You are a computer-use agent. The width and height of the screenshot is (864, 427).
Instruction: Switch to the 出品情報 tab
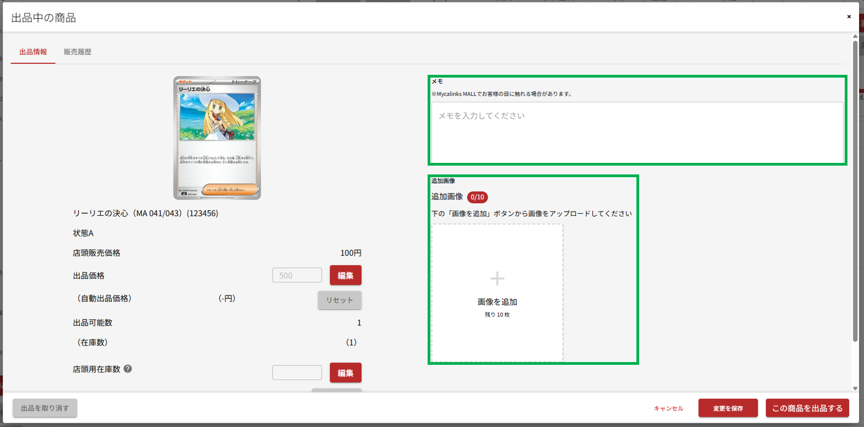[x=33, y=52]
